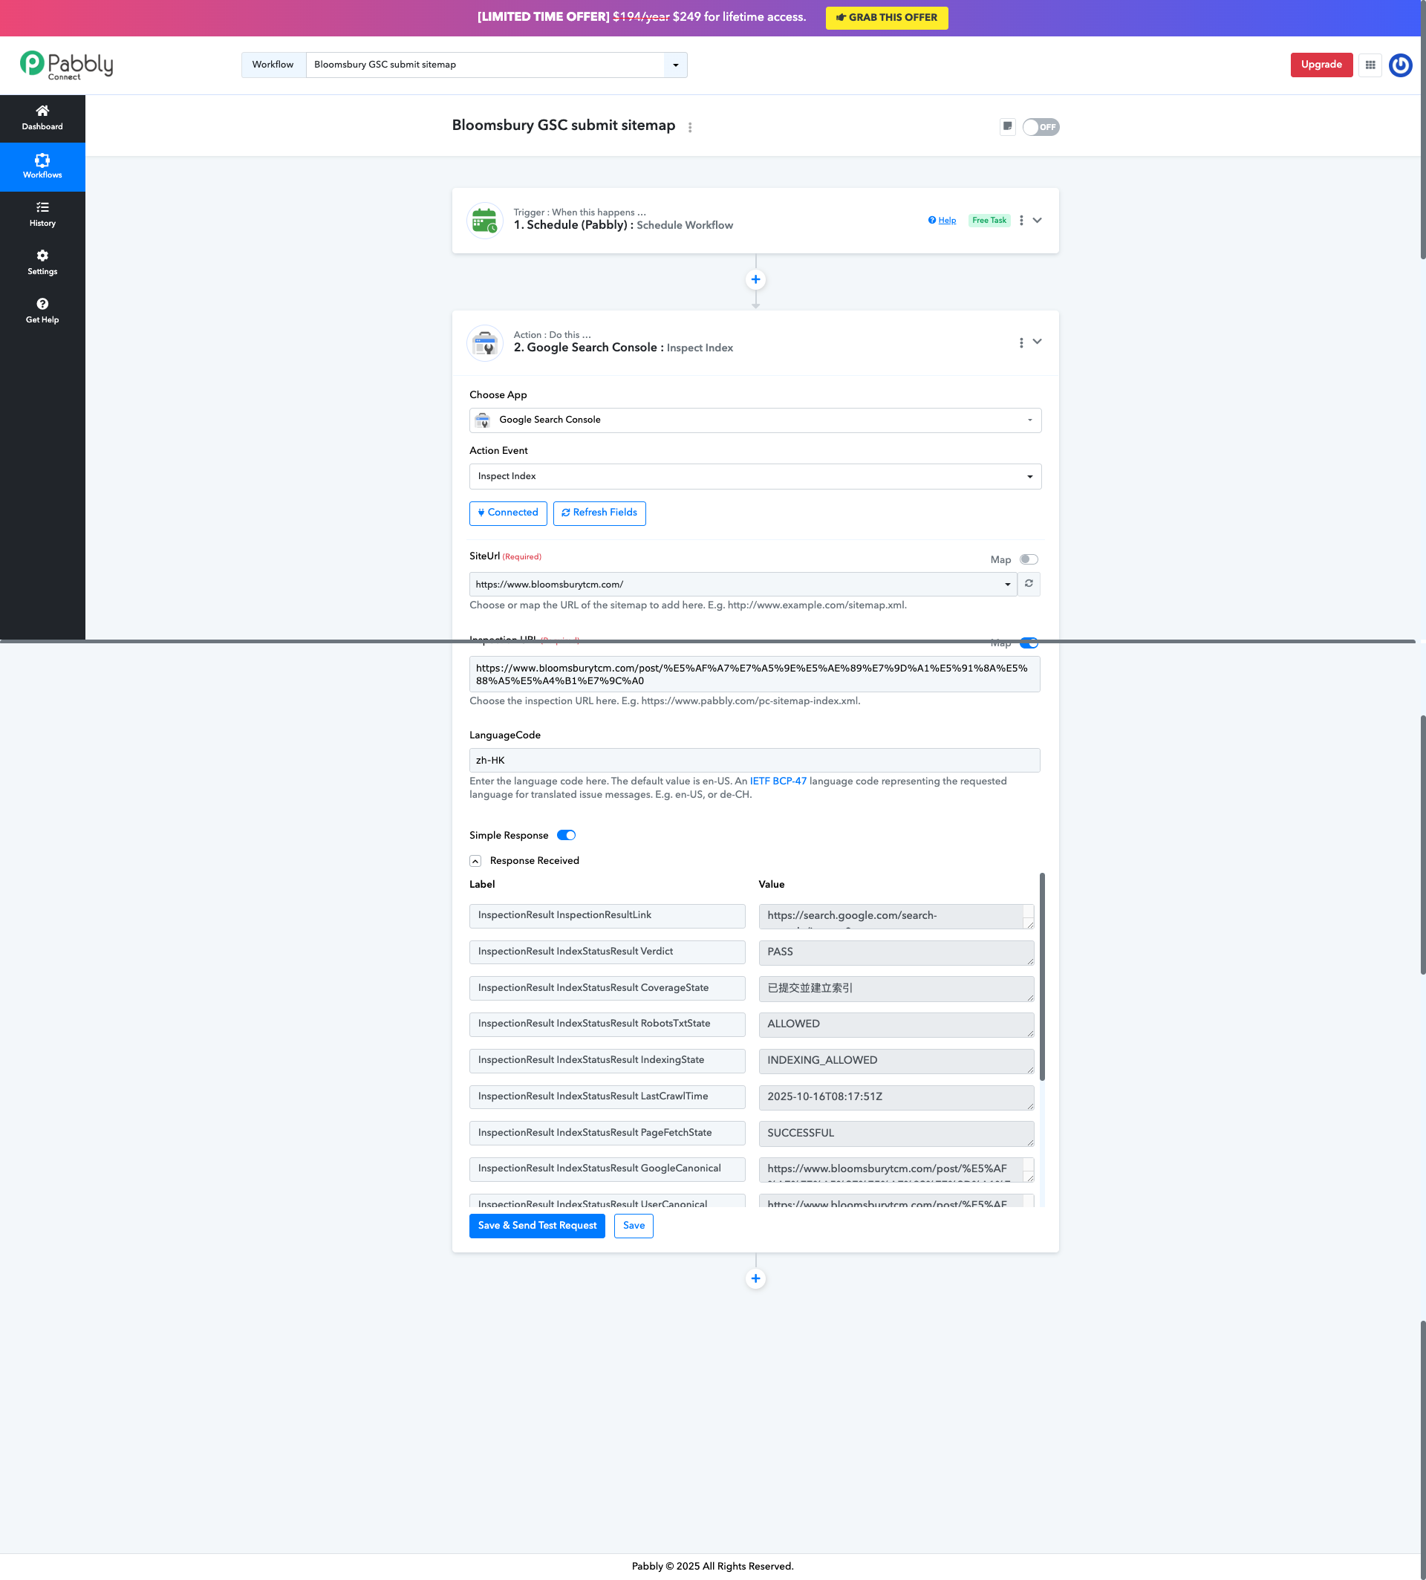Go to Dashboard in sidebar
The width and height of the screenshot is (1426, 1580).
[42, 118]
